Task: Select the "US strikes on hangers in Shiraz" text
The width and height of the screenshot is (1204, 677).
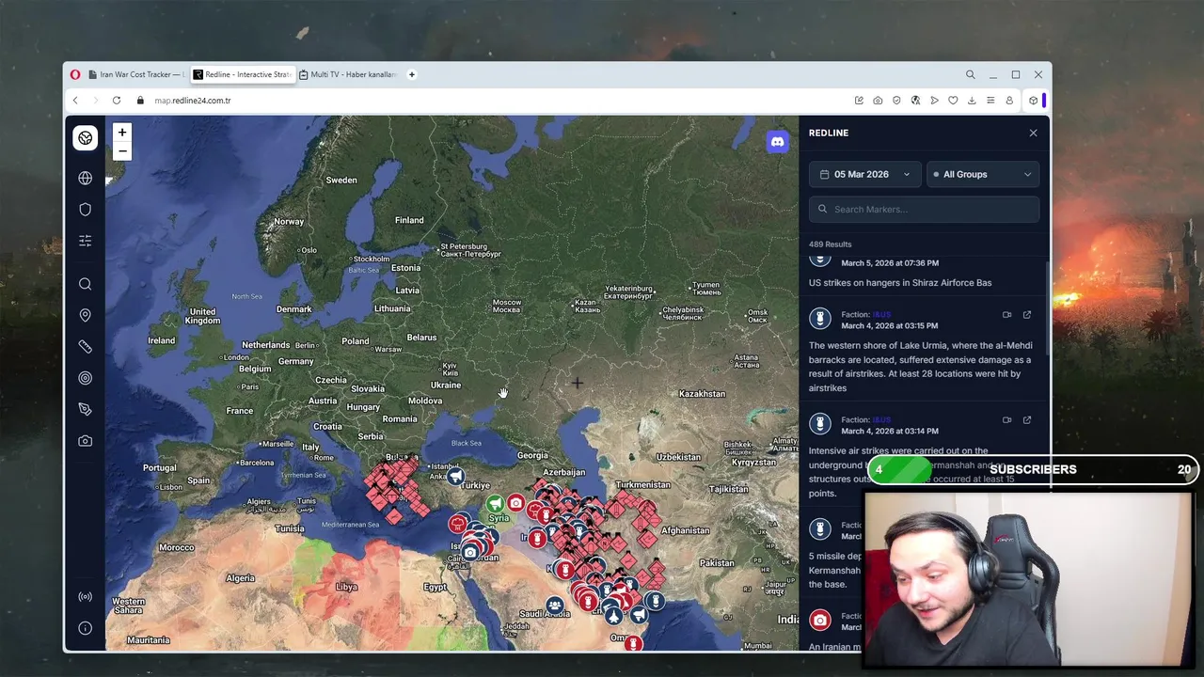Action: pyautogui.click(x=900, y=282)
